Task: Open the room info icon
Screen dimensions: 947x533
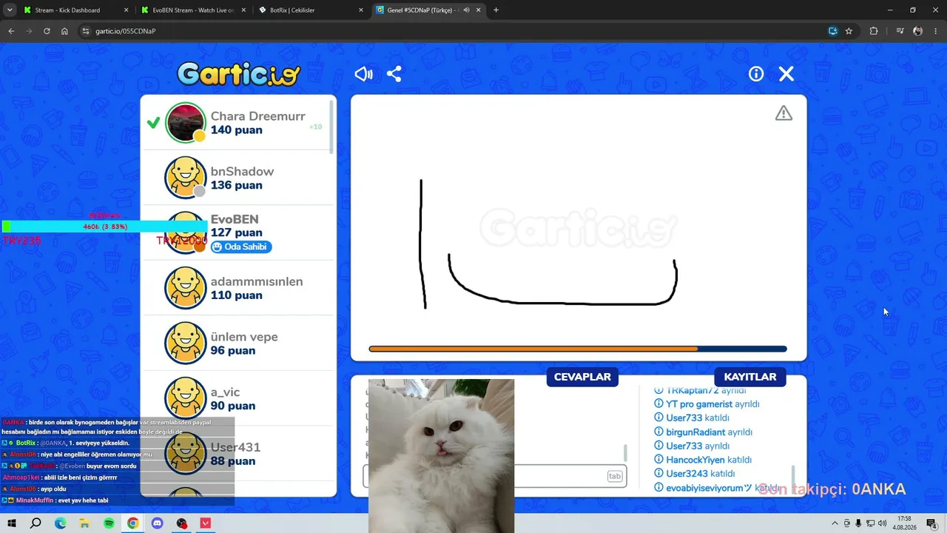Action: coord(756,74)
